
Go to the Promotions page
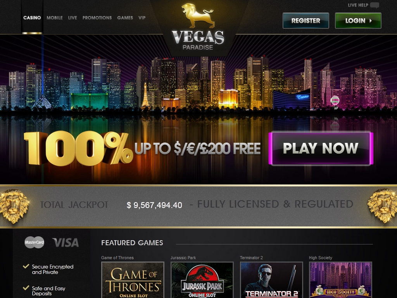click(x=97, y=18)
